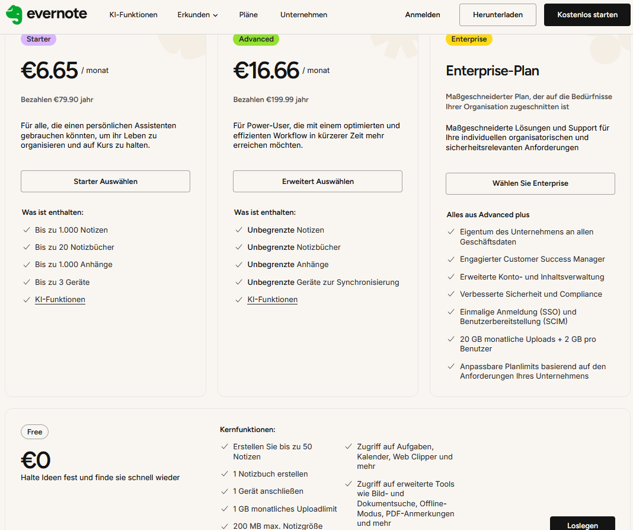Click 'Anpassbare Planlimits' feature text
633x530 pixels.
[x=533, y=371]
